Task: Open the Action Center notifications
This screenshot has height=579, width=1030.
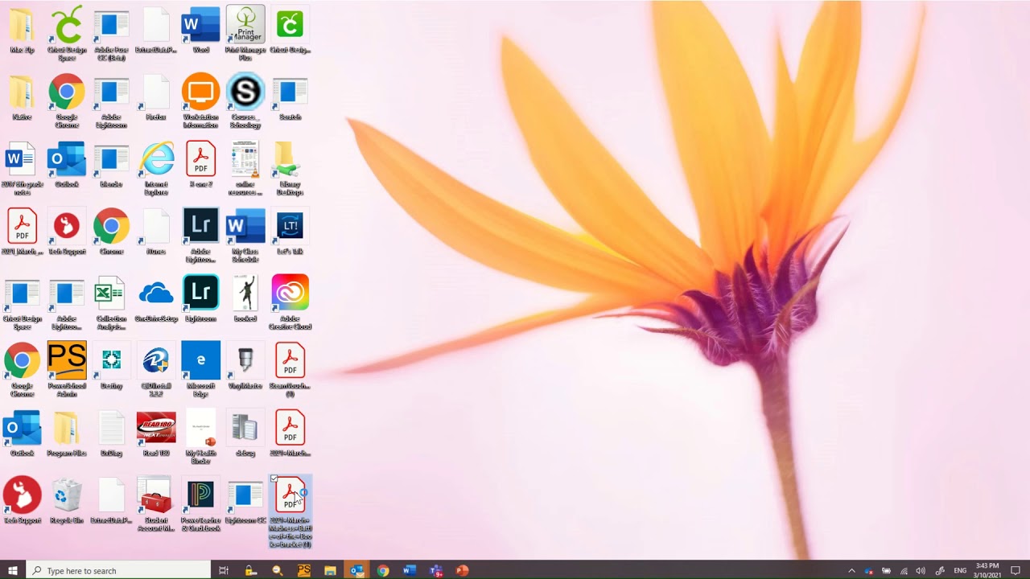Action: [1016, 570]
